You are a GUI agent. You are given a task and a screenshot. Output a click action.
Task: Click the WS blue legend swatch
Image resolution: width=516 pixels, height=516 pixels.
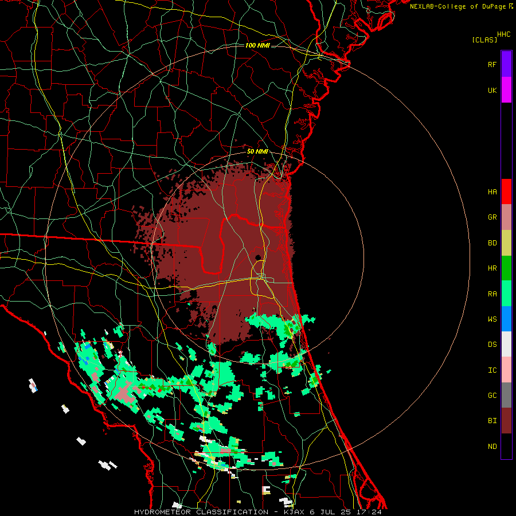(x=506, y=319)
